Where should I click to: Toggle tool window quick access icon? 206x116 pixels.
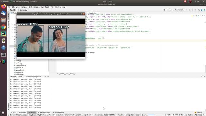point(8,115)
